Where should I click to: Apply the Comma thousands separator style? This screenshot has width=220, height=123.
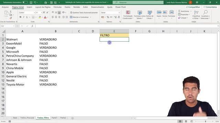click(111, 17)
